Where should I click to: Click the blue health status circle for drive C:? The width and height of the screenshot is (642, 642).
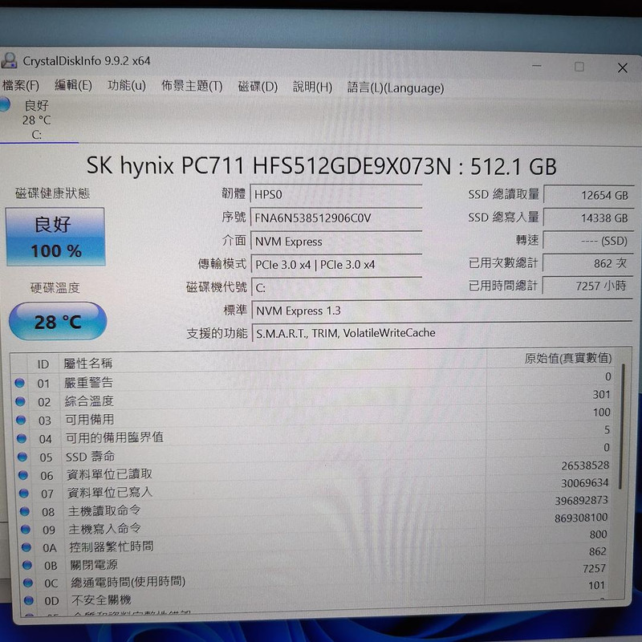coord(5,104)
